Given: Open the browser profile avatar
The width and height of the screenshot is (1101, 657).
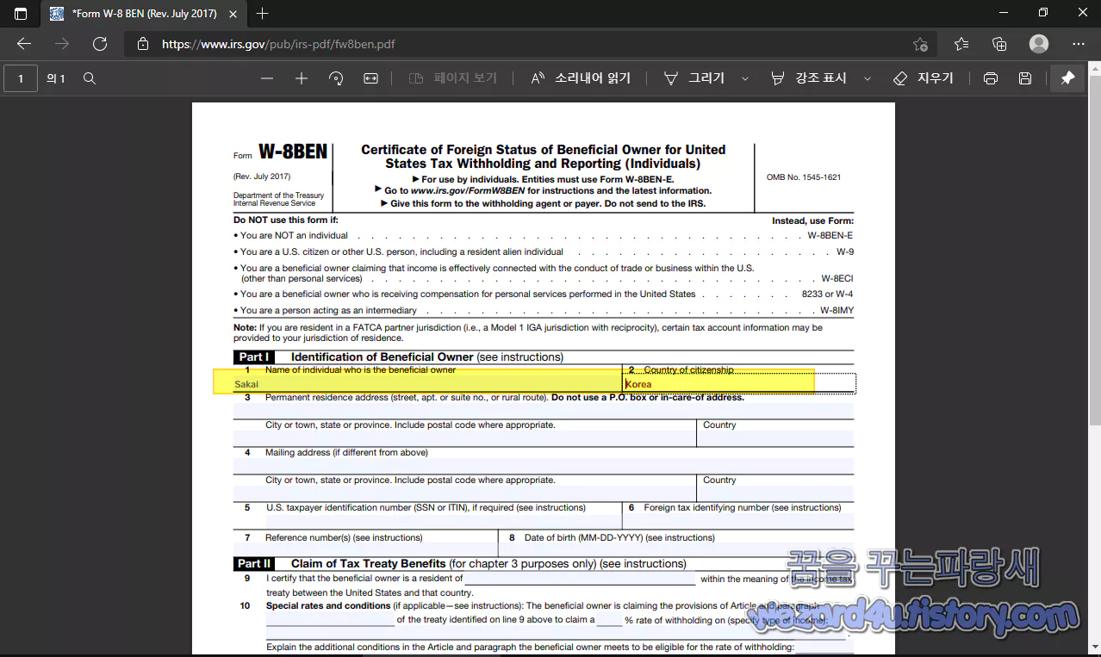Looking at the screenshot, I should [x=1039, y=44].
